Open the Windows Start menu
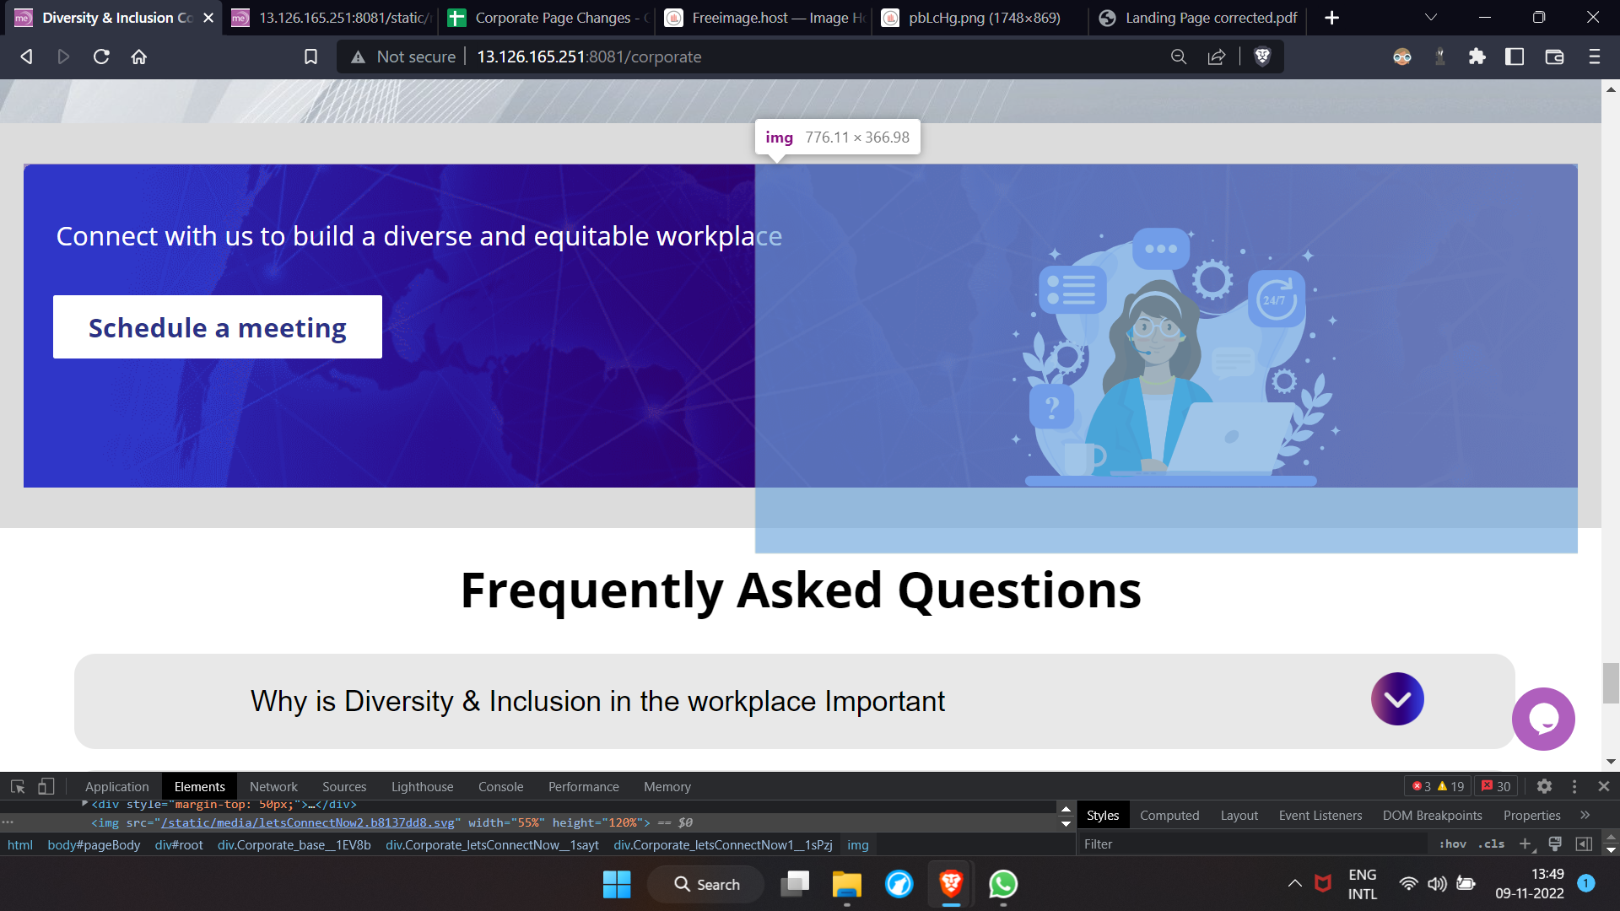The height and width of the screenshot is (911, 1620). tap(617, 884)
